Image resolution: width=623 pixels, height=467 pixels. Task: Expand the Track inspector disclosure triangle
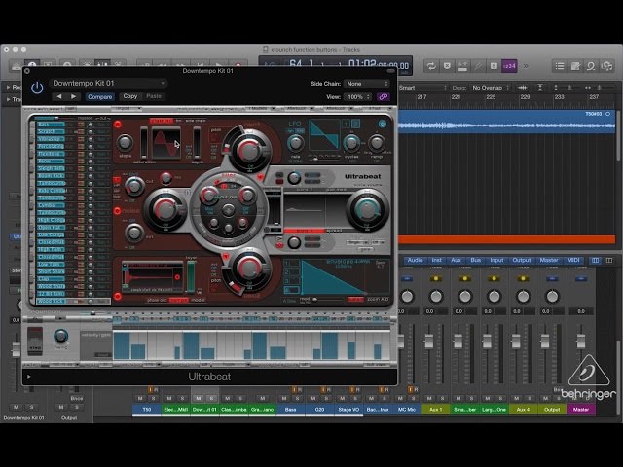pos(8,99)
